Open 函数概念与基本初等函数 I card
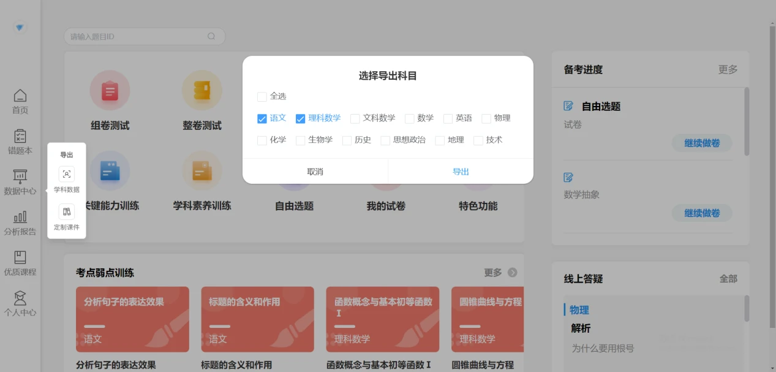The image size is (776, 372). 382,319
